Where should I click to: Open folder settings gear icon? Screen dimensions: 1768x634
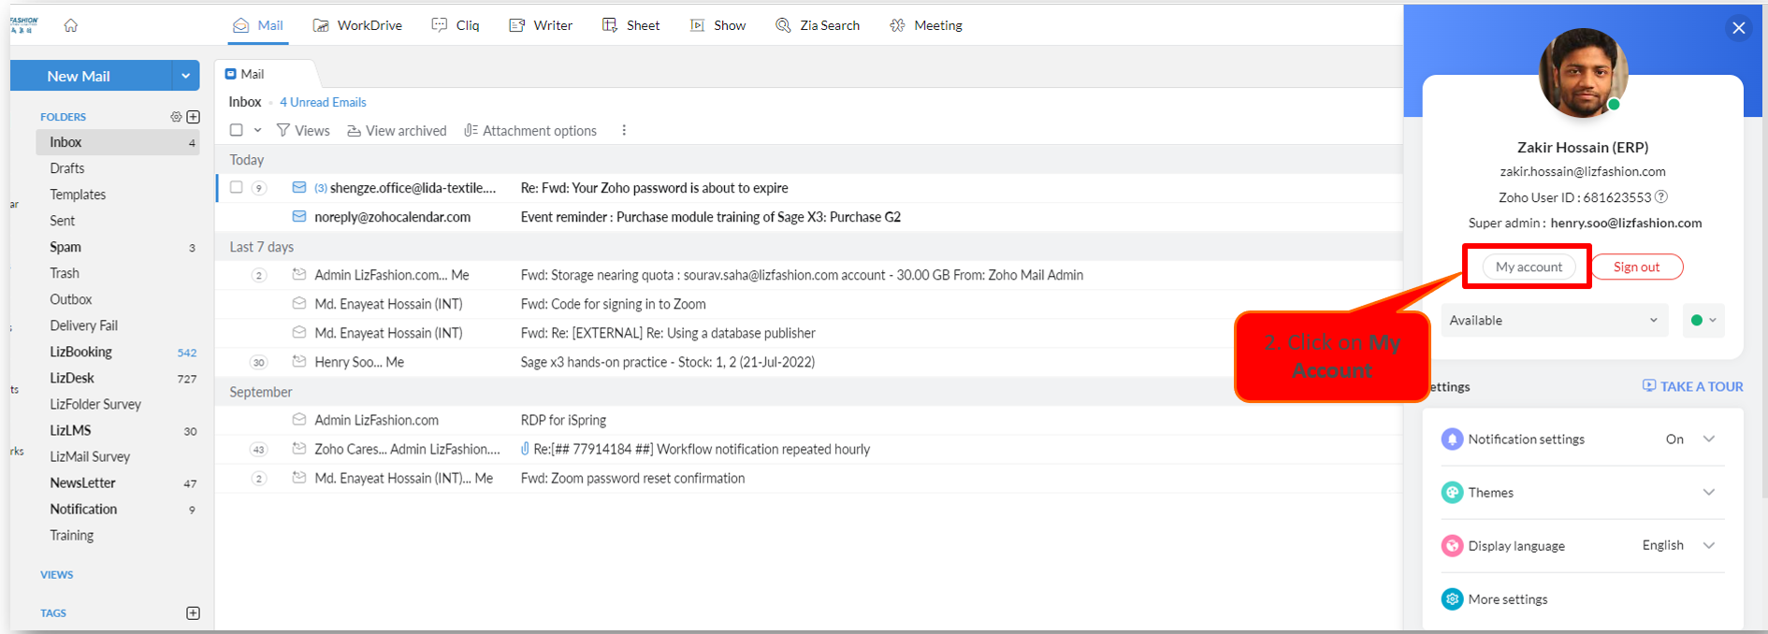pyautogui.click(x=176, y=117)
